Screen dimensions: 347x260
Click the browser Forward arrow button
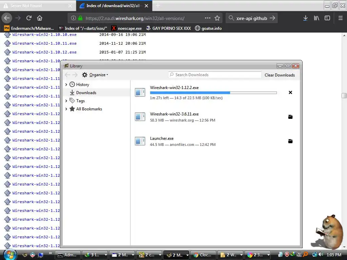click(x=18, y=18)
